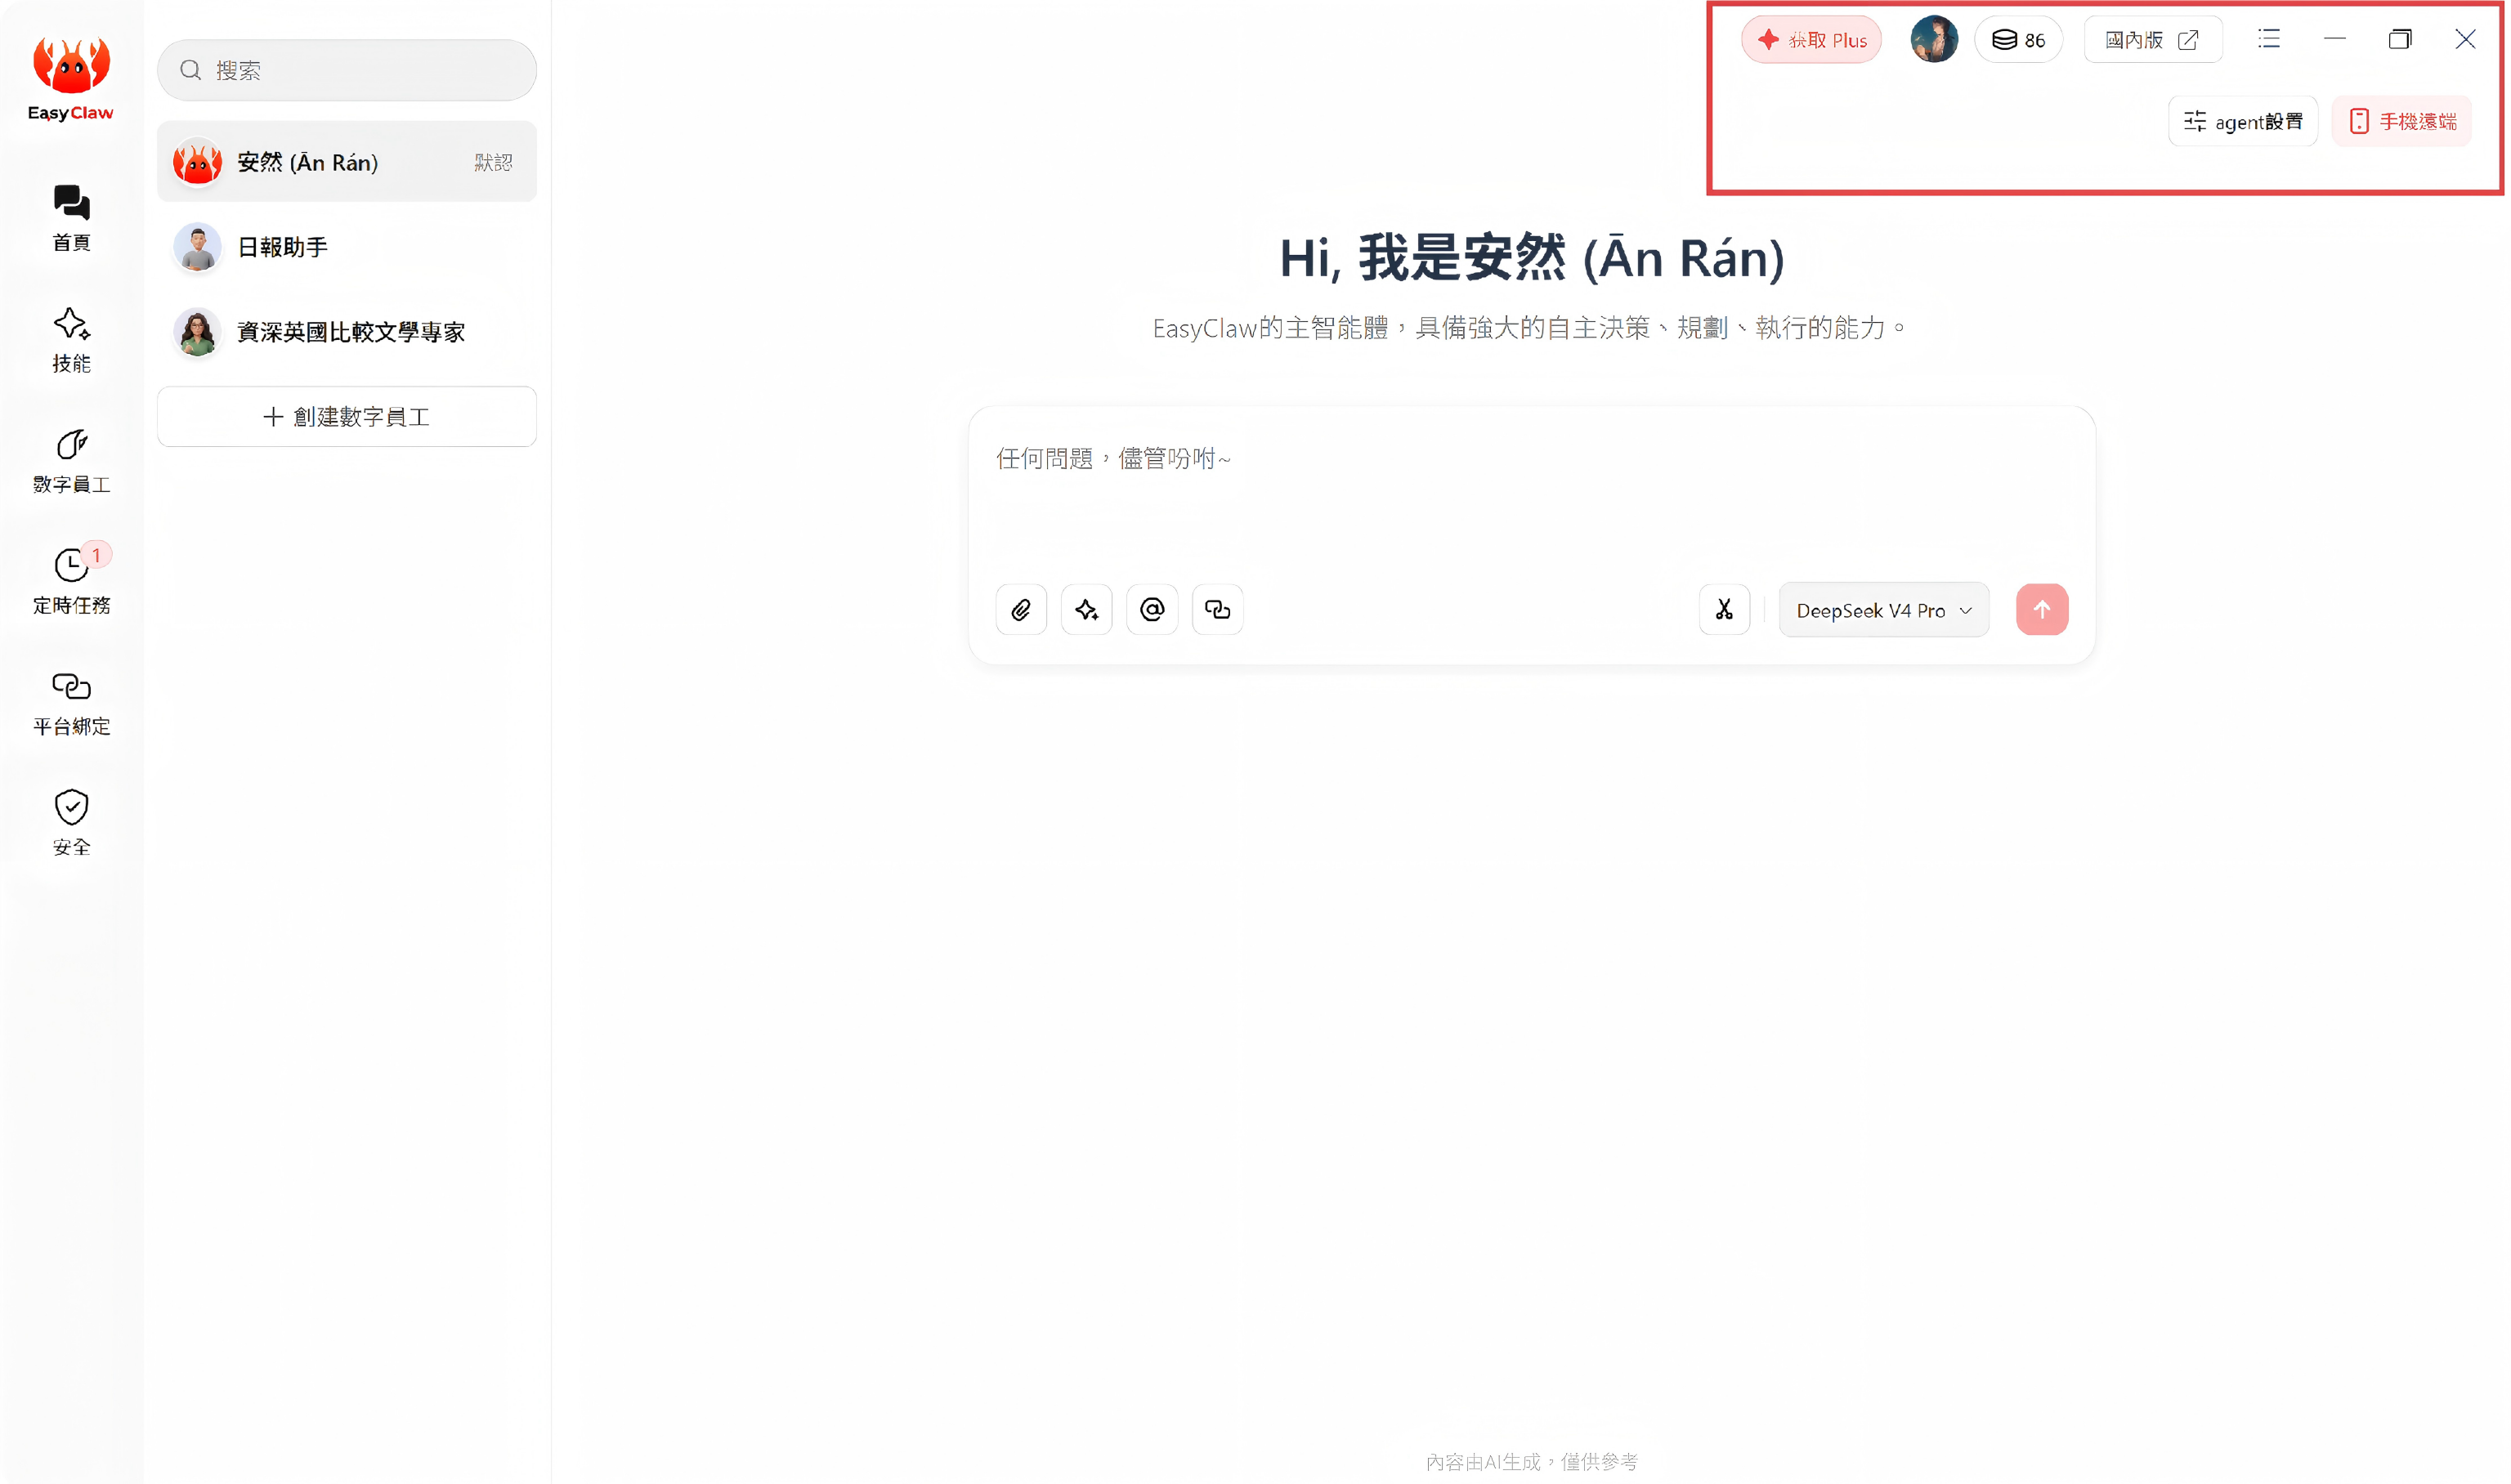Click the 內容由AI生成，僅供參考 footer text
2511x1484 pixels.
pyautogui.click(x=1531, y=1461)
